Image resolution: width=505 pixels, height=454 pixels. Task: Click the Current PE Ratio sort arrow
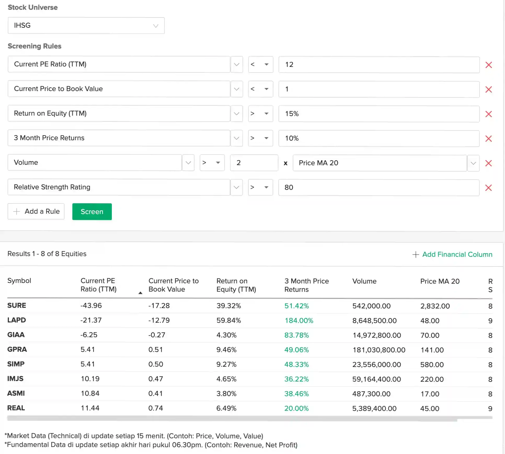(140, 293)
